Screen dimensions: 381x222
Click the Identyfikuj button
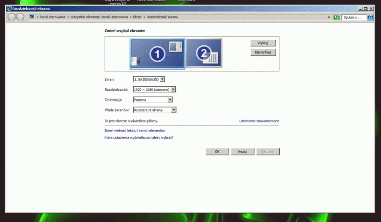(263, 52)
